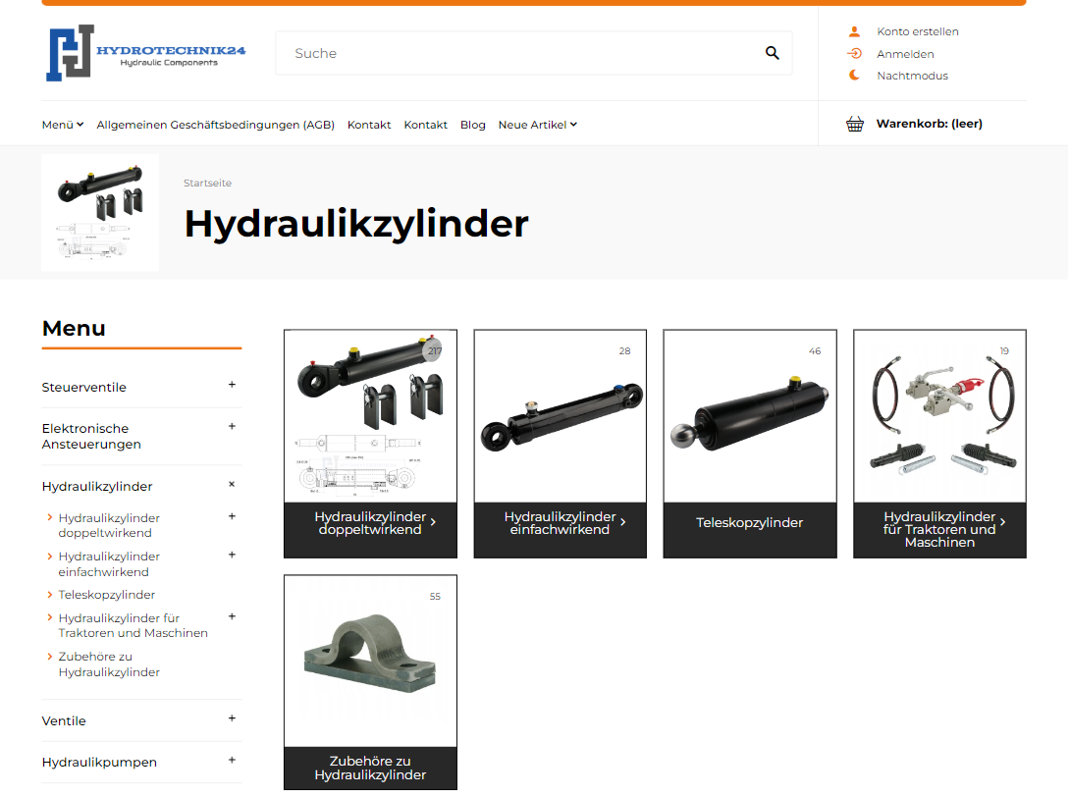The height and width of the screenshot is (796, 1069).
Task: Click the Hydrotechnik24 logo
Action: click(x=146, y=53)
